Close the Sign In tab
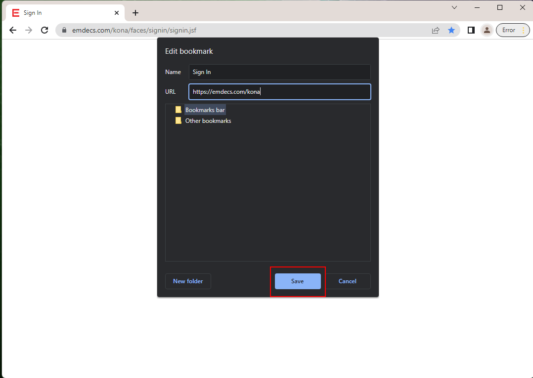 117,13
